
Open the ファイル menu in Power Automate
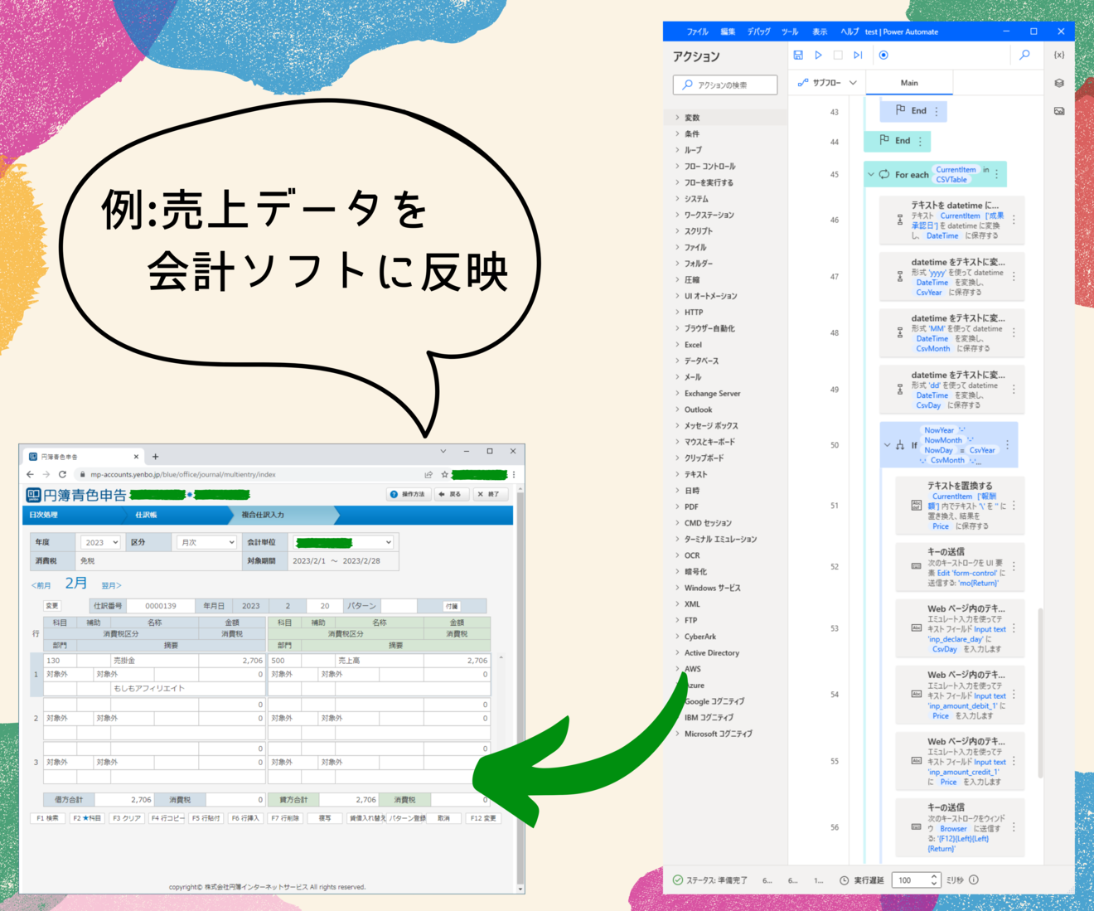(x=697, y=31)
